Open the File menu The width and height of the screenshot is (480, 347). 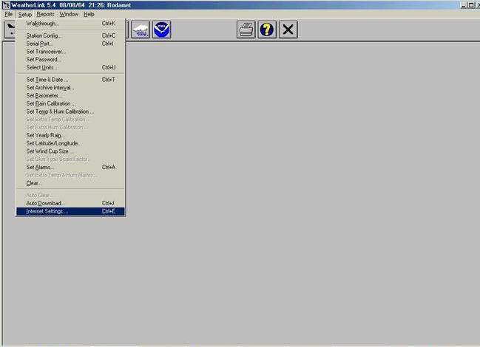[9, 14]
